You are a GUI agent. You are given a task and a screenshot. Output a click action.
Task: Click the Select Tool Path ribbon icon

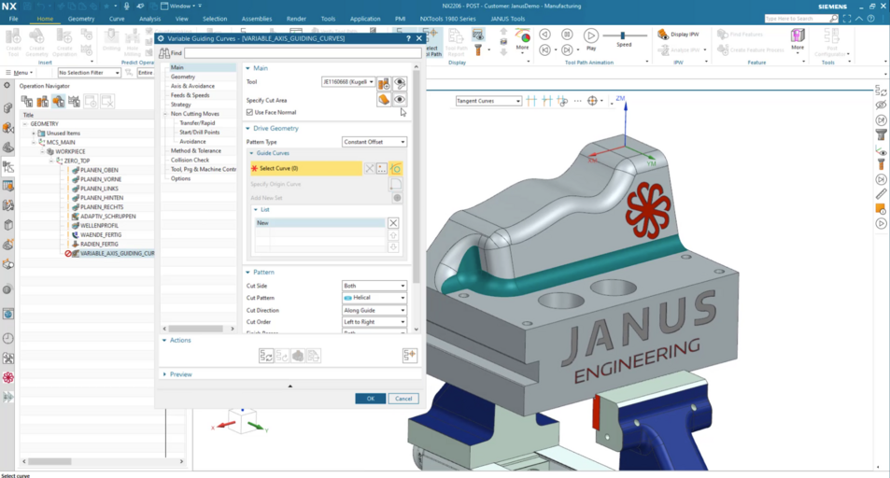coord(431,42)
